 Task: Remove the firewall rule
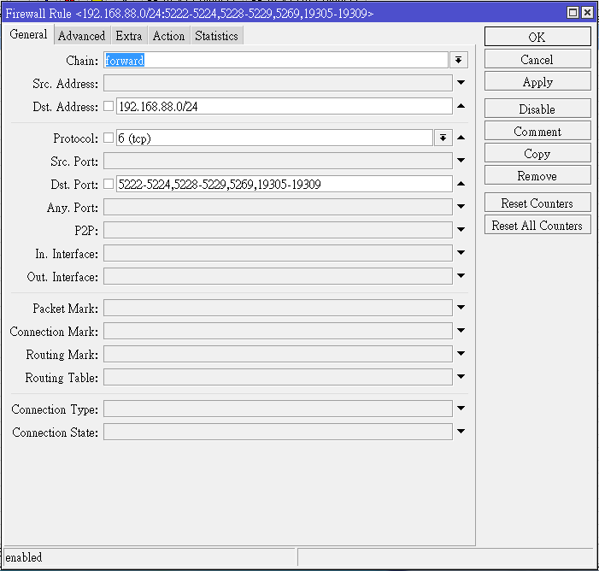(x=537, y=175)
